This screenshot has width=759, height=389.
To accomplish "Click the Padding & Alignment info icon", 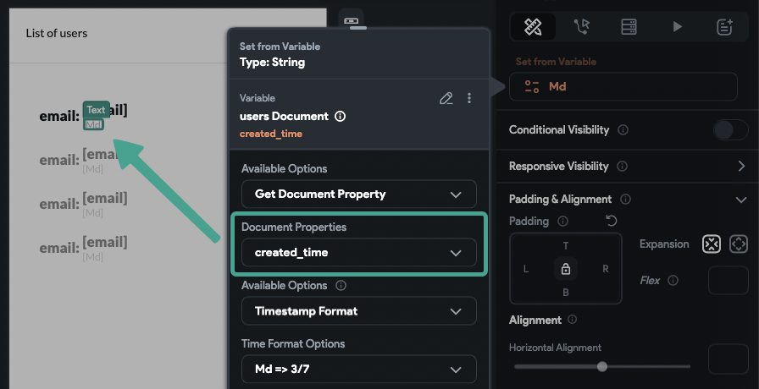I will pyautogui.click(x=625, y=199).
